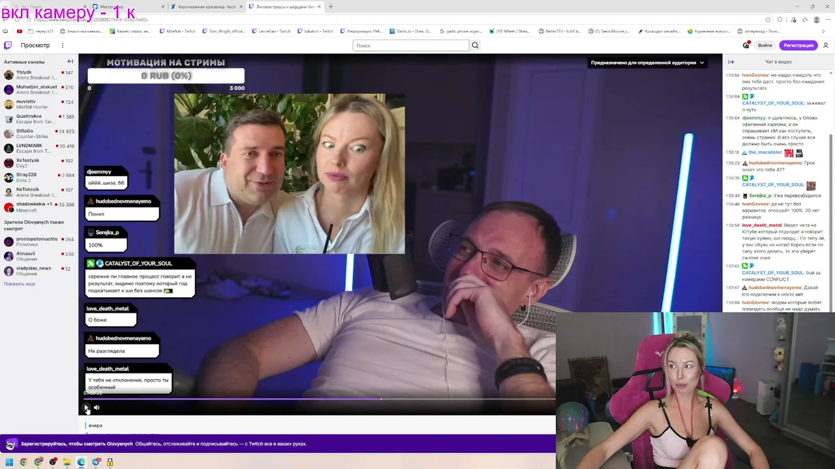Open Stray228 Dota 2 channel
Viewport: 835px width, 469px height.
click(x=38, y=178)
